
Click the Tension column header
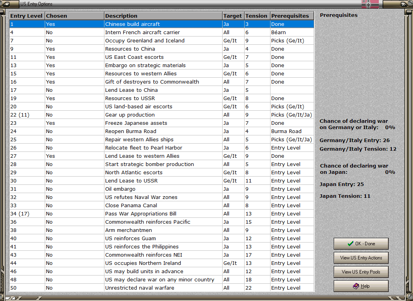(x=257, y=16)
